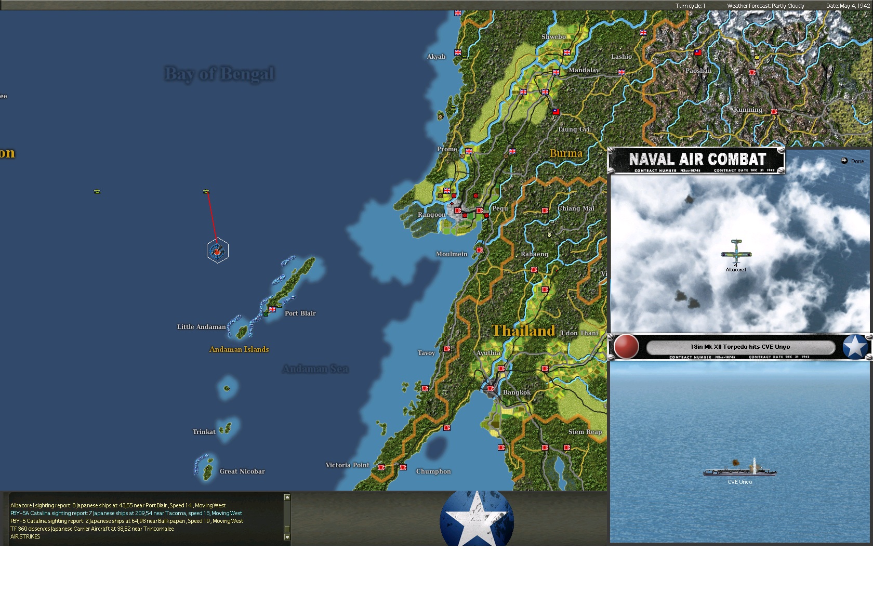Click the Great Nicobar island label

click(x=242, y=471)
